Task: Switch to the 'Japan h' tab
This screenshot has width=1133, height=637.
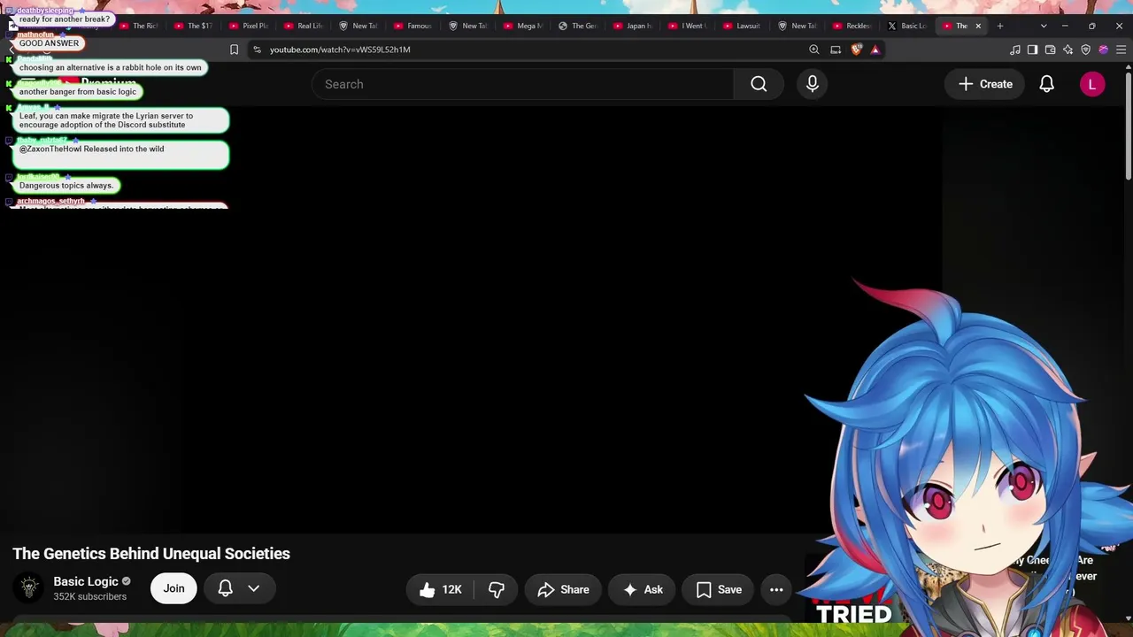Action: (x=631, y=26)
